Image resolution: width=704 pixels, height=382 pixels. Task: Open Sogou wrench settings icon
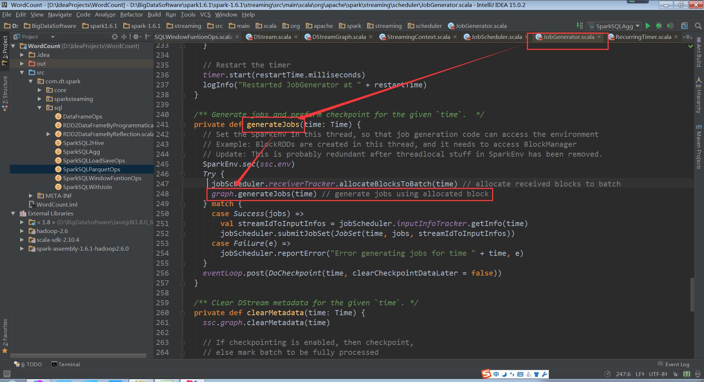click(x=544, y=374)
